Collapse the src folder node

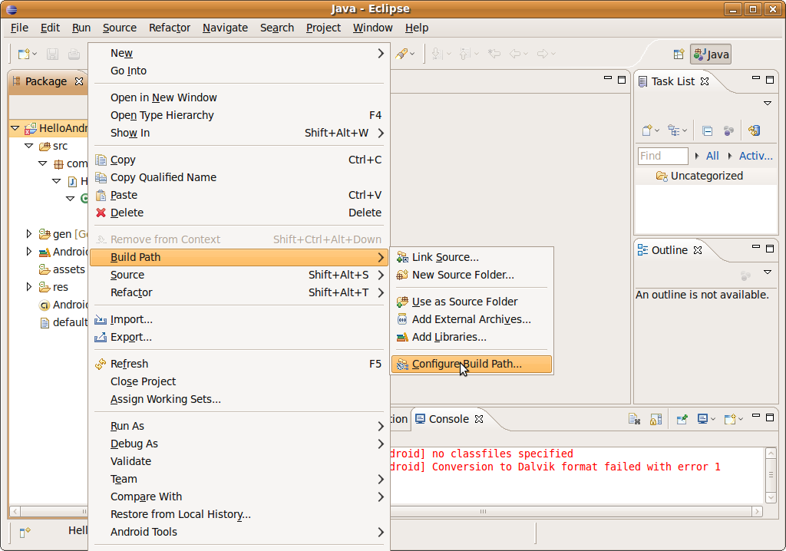click(x=29, y=146)
